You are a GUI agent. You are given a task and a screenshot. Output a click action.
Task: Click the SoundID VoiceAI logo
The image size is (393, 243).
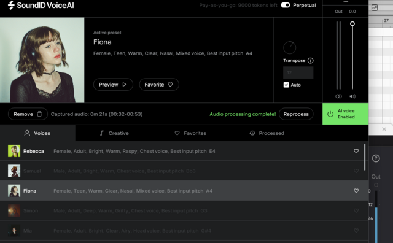click(41, 5)
